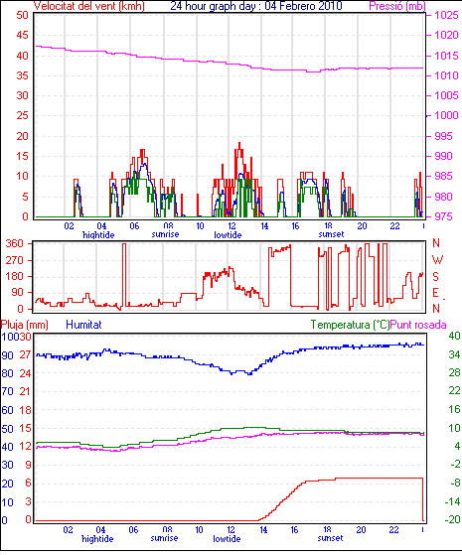This screenshot has height=555, width=462.
Task: Click 'hightide' label under the wind speed chart
Action: click(98, 235)
